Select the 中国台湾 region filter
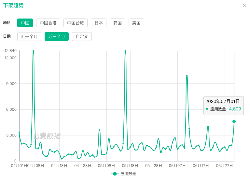The image size is (250, 178). [x=76, y=23]
